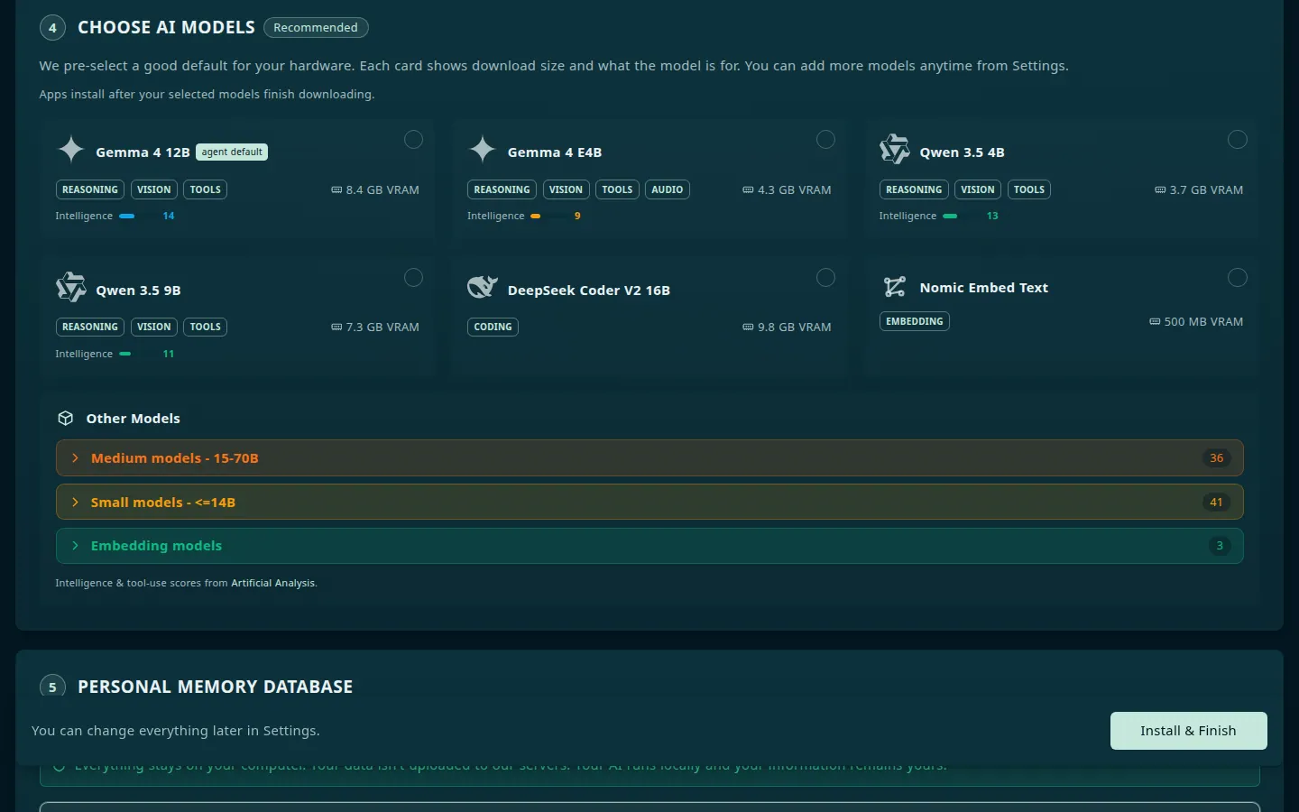
Task: Click the VRAM chip icon on Gemma 4 12B
Action: click(336, 190)
